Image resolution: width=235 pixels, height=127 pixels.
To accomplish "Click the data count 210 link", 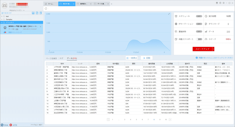I will click(x=228, y=32).
